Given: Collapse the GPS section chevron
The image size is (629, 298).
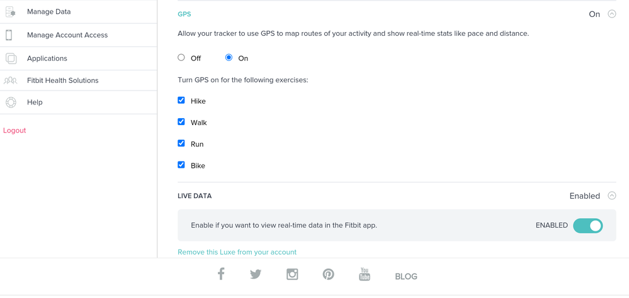Looking at the screenshot, I should tap(612, 14).
